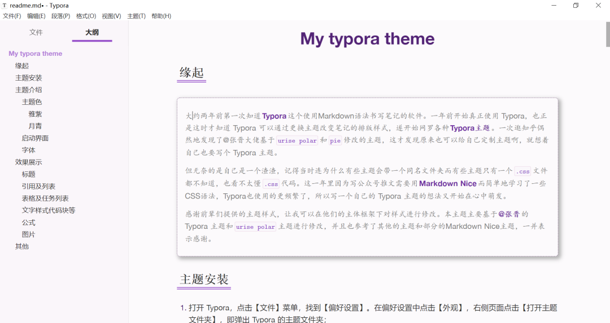Select 月青 in the outline
Screen dimensions: 610x323
click(35, 126)
